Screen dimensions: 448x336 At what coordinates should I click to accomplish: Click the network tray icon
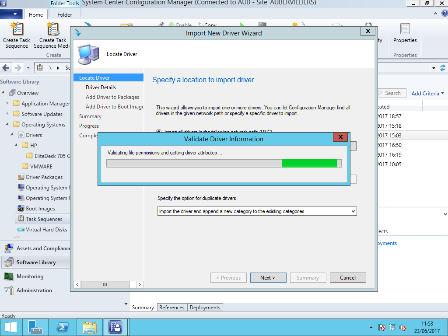pyautogui.click(x=392, y=327)
